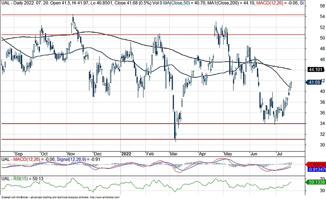Click the 41.68 last close price tag

314,82
